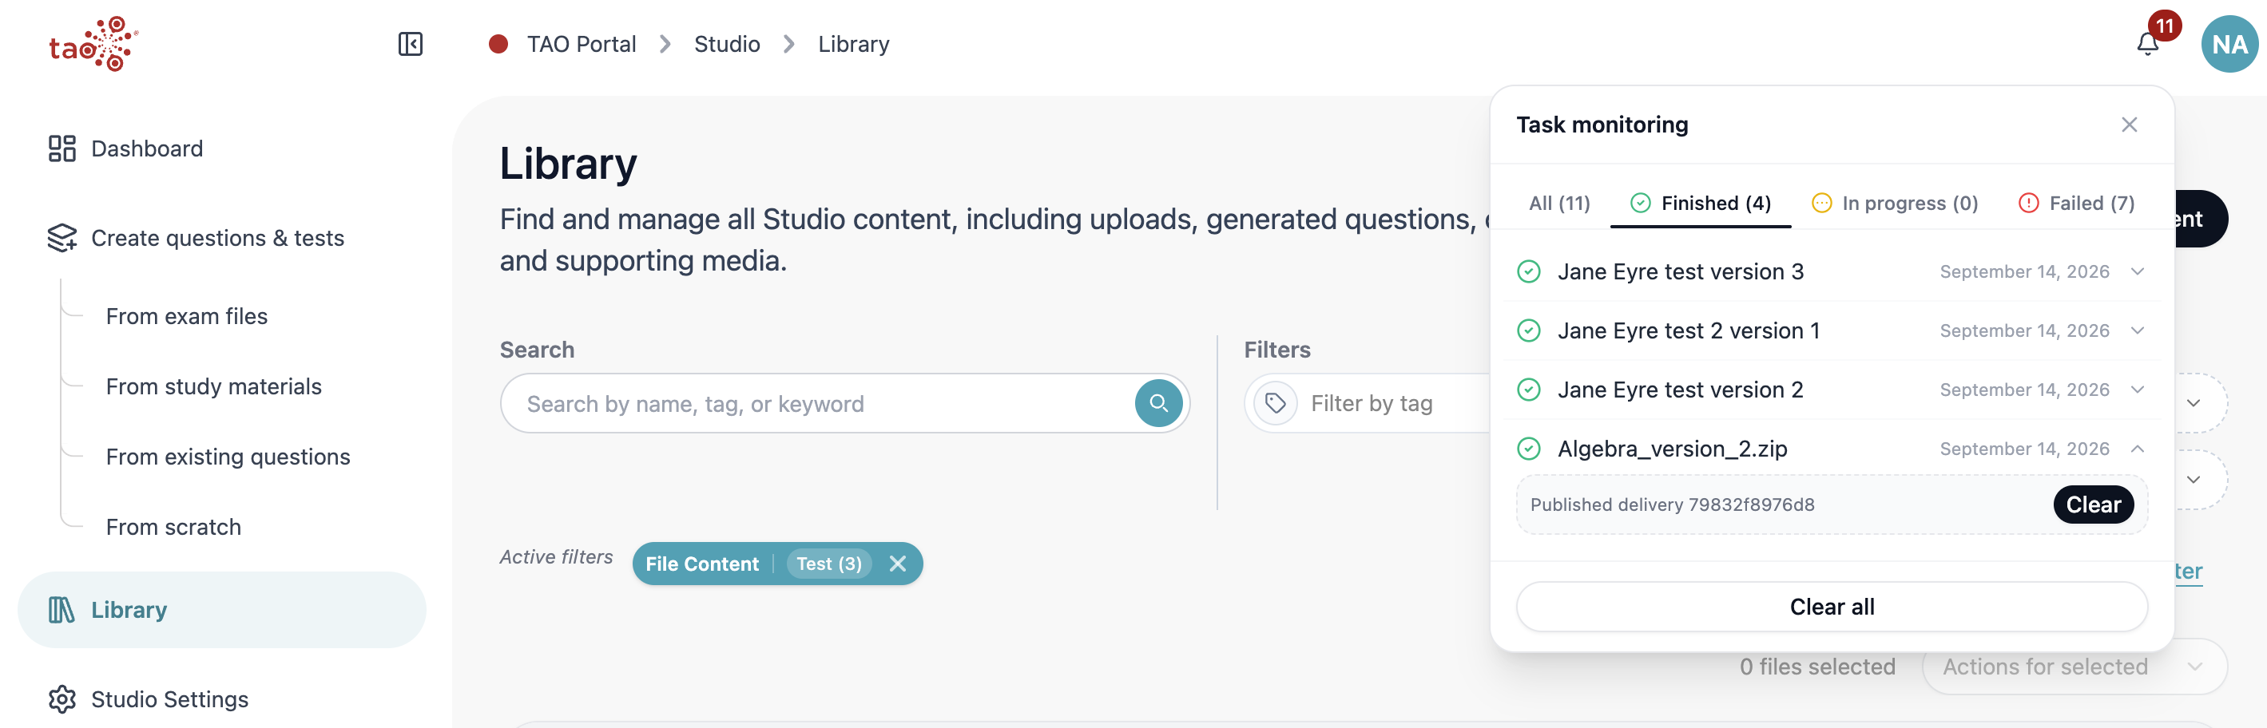
Task: Select the Finished (4) tab
Action: (x=1700, y=204)
